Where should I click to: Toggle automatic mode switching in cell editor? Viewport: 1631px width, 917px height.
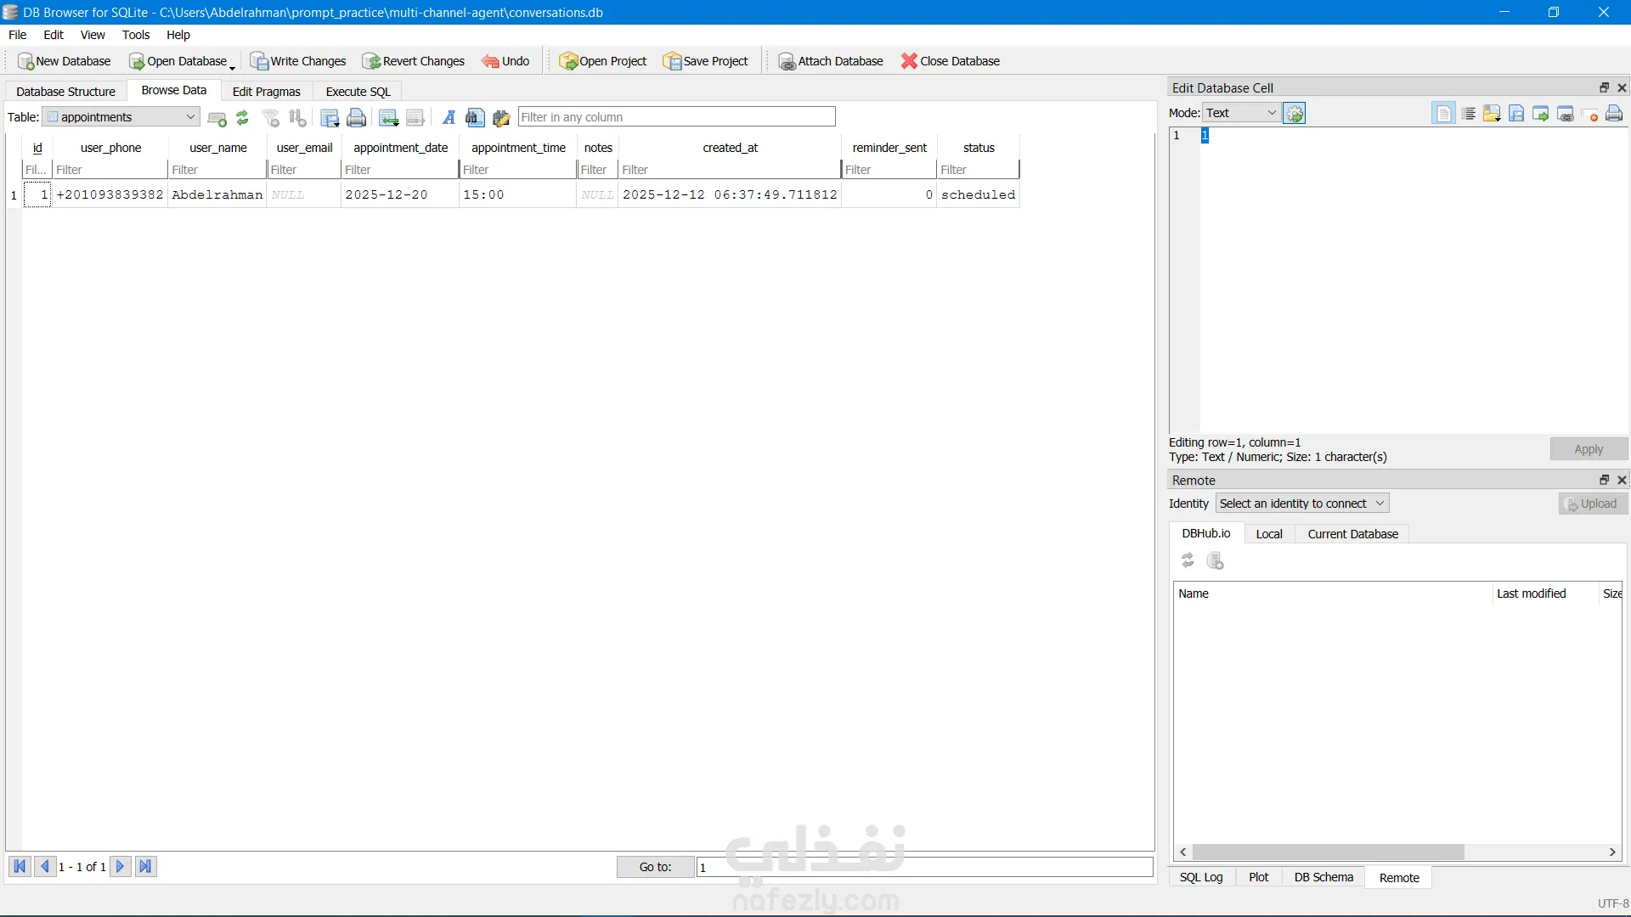tap(1295, 114)
